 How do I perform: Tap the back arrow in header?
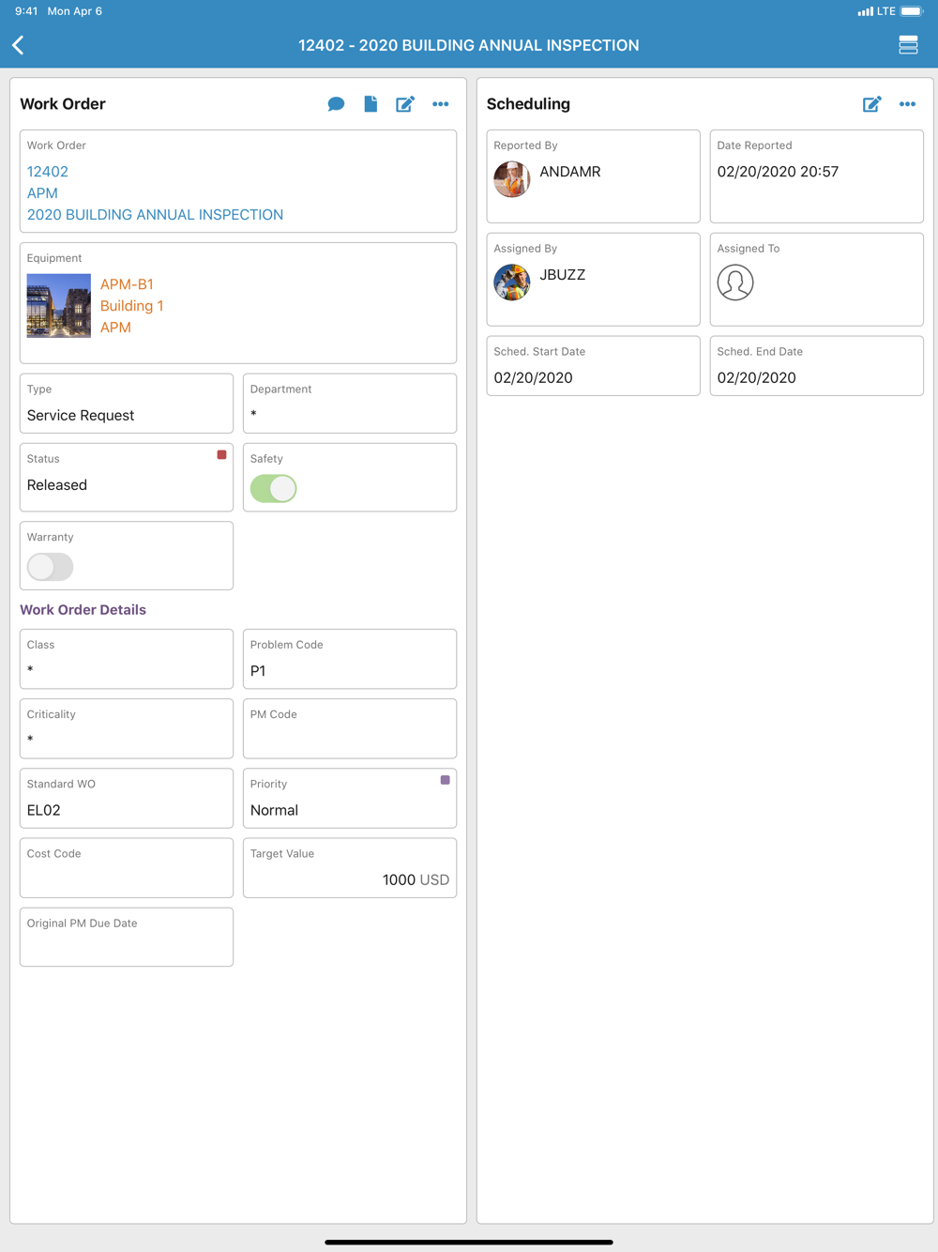[18, 45]
